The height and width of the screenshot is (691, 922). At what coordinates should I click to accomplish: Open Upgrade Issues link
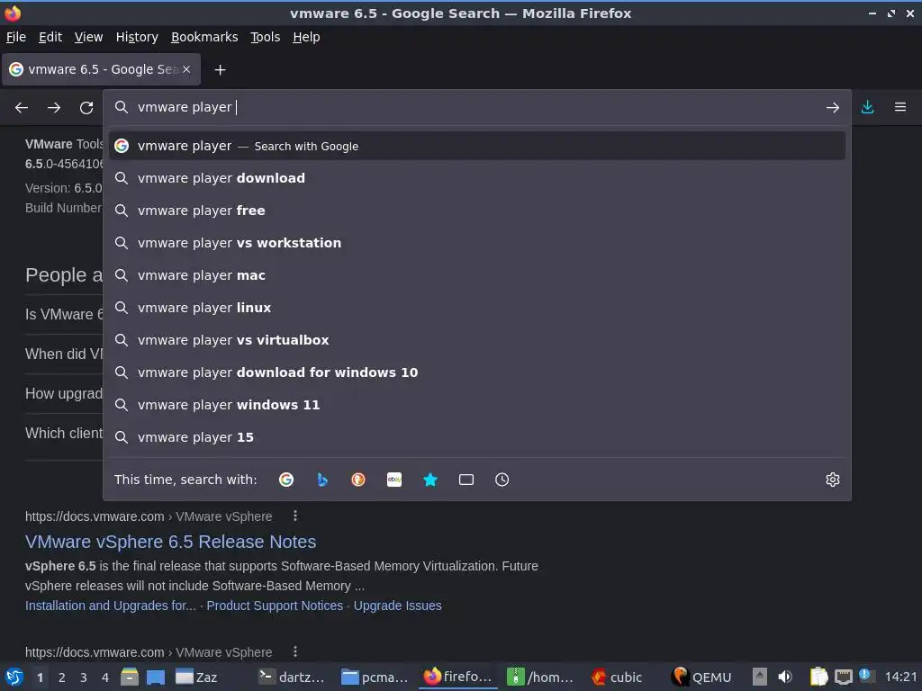click(397, 606)
